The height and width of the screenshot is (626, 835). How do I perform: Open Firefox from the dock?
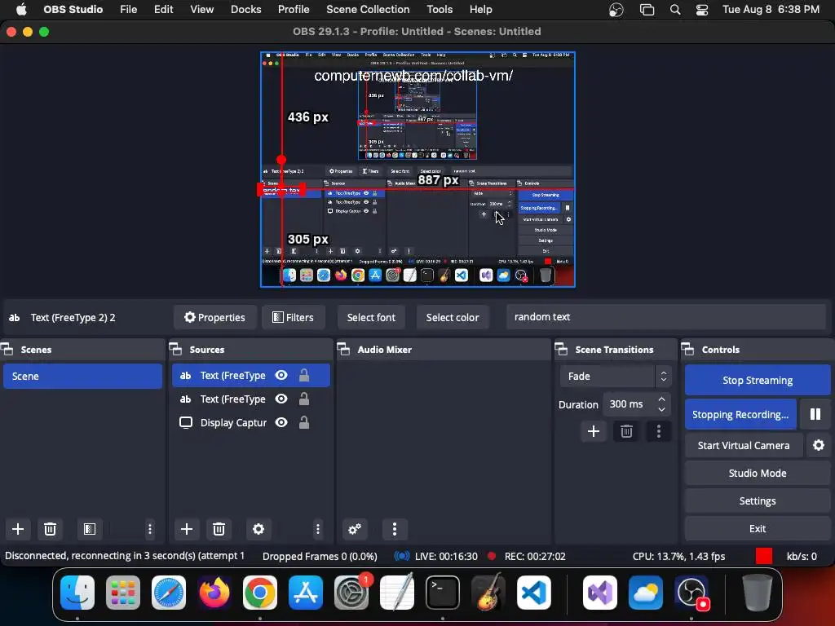click(x=214, y=593)
